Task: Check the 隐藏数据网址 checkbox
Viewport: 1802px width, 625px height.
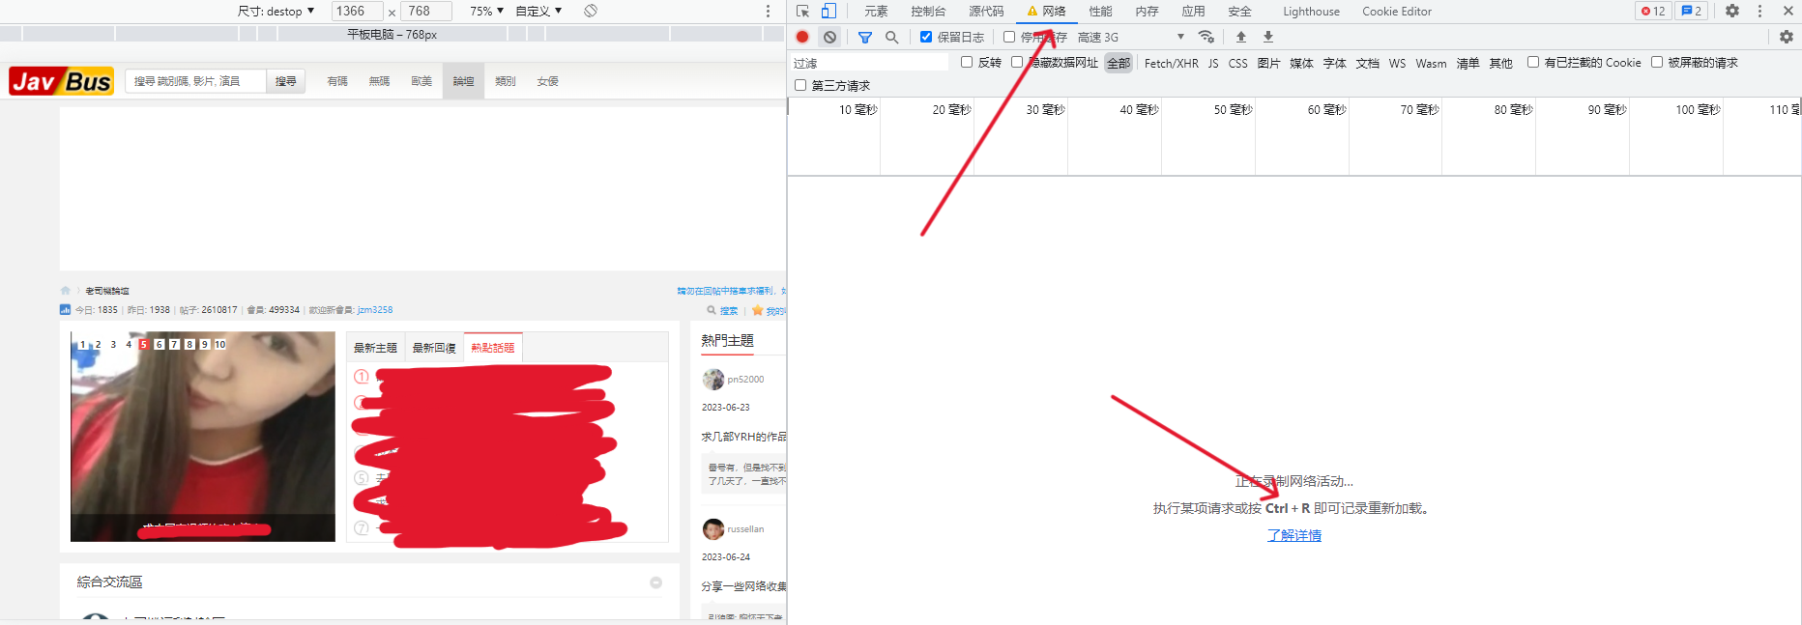Action: (x=1017, y=62)
